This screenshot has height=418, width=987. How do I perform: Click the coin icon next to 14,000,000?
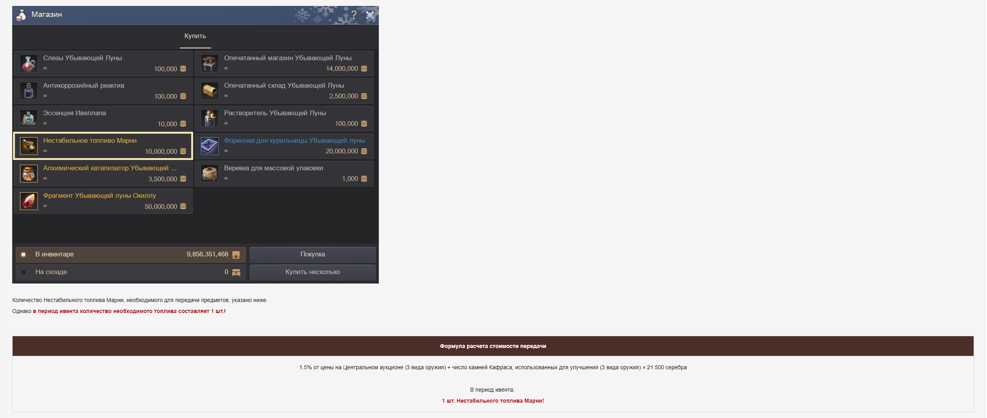(x=364, y=69)
